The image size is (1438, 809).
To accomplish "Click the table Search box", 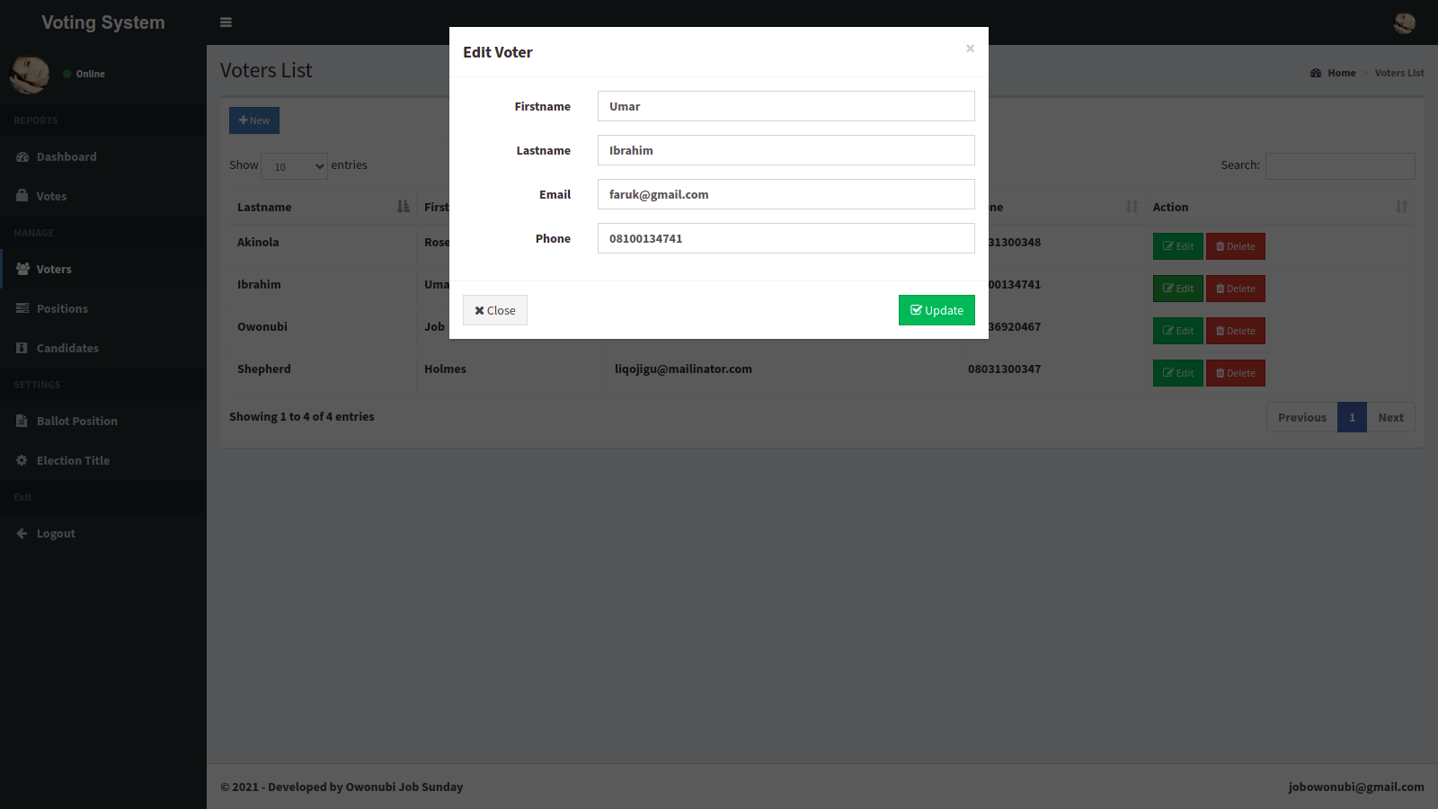I will pyautogui.click(x=1340, y=166).
